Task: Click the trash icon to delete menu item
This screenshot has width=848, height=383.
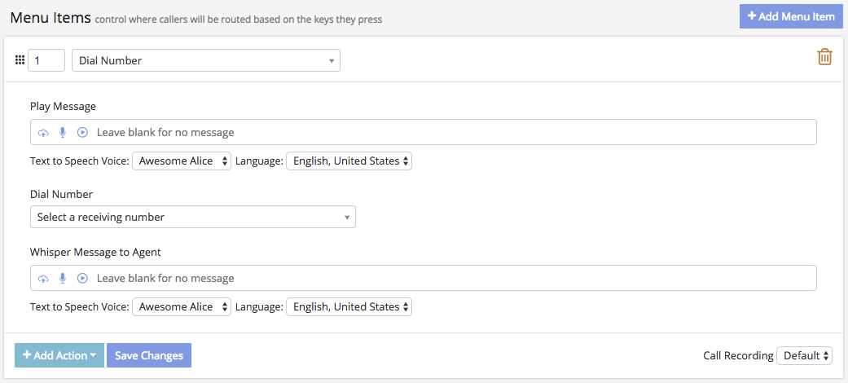Action: (x=824, y=57)
